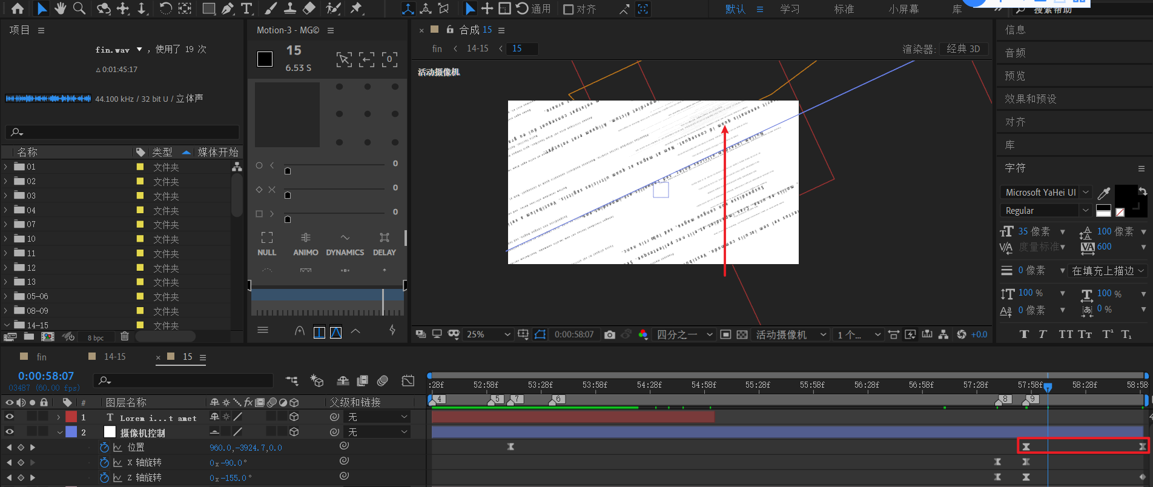Open the 对齐 panel
Viewport: 1153px width, 487px height.
[x=1016, y=122]
